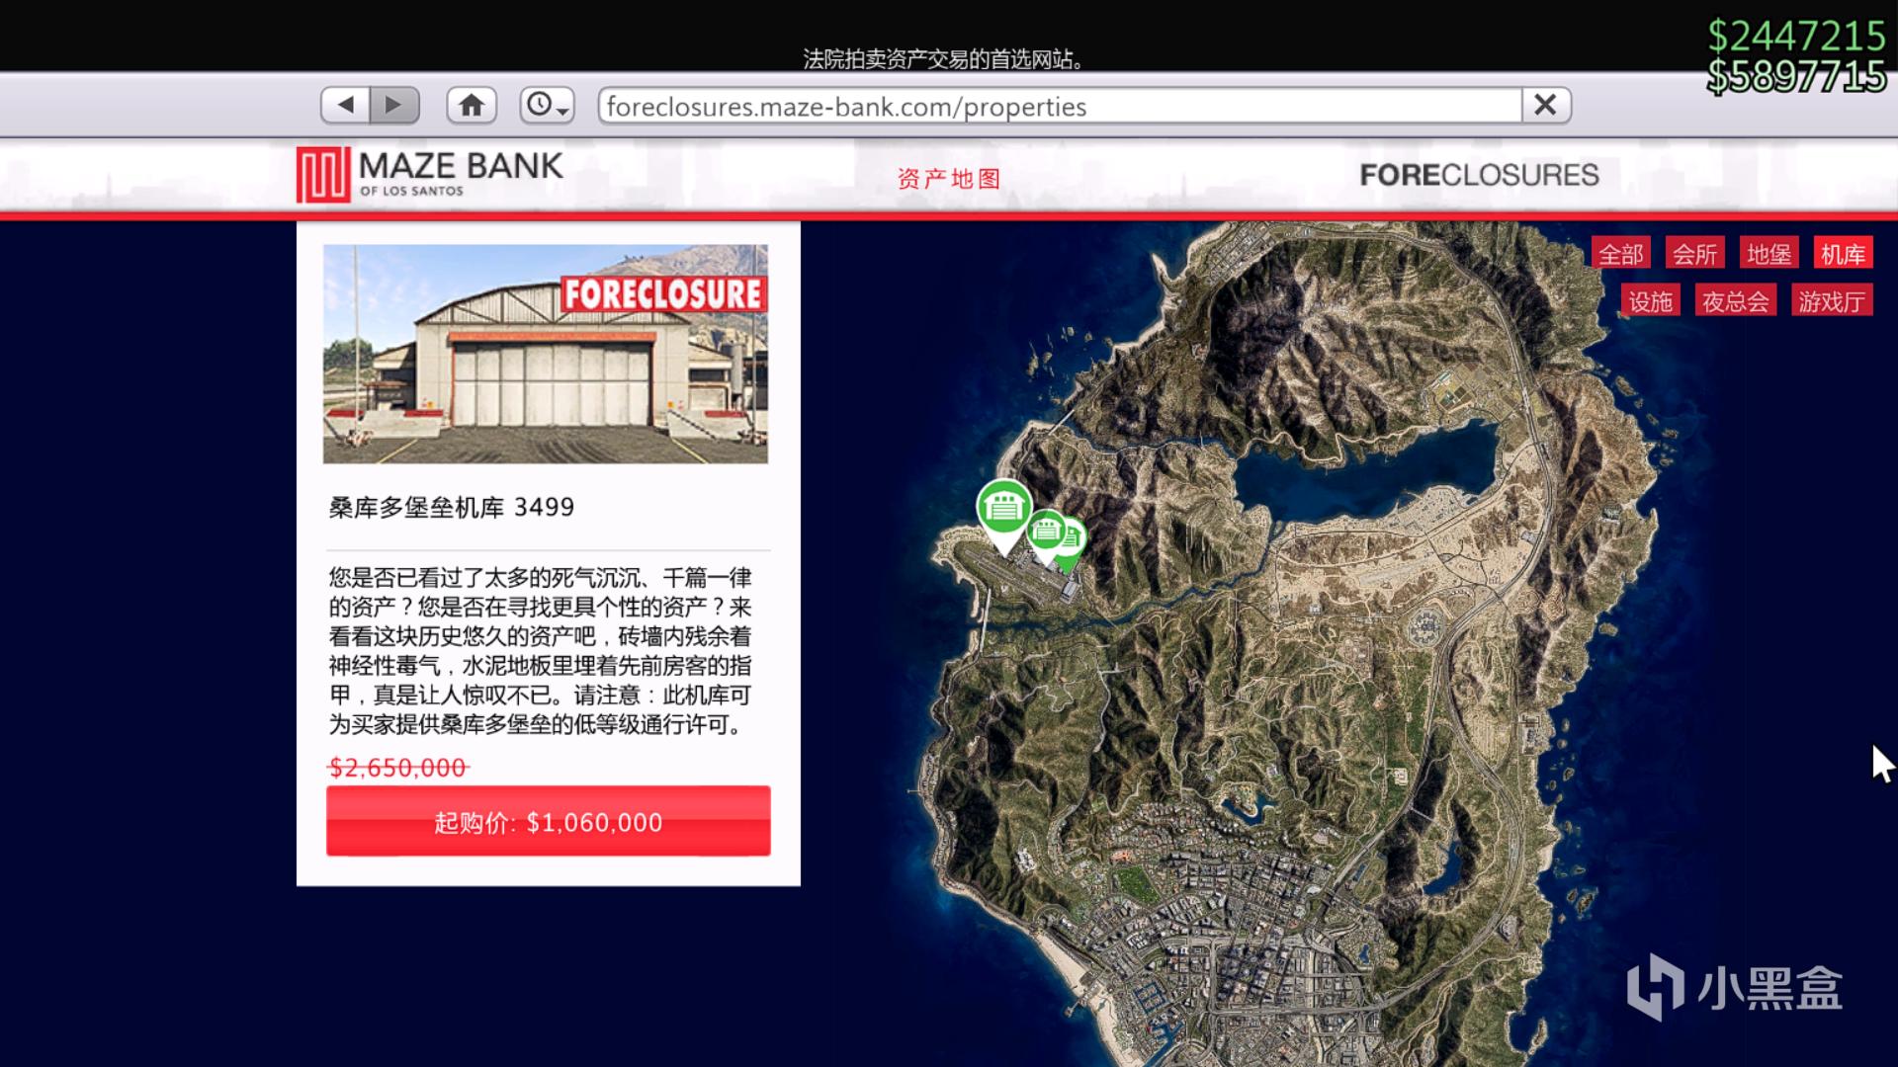Open the 资产地图 property map link
1898x1067 pixels.
click(x=948, y=179)
